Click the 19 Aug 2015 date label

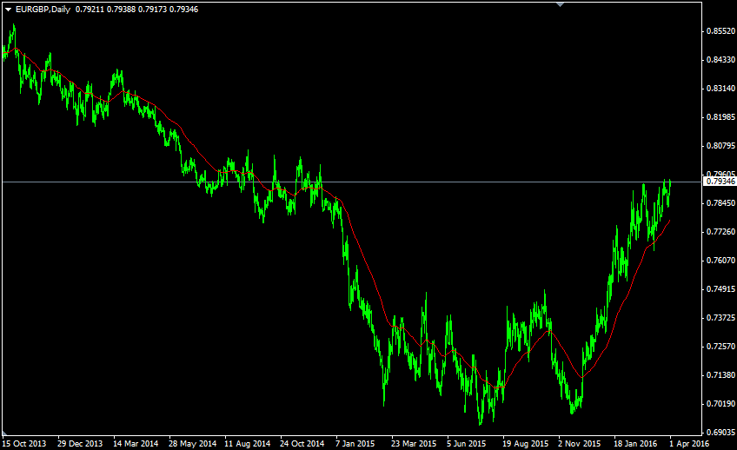tap(525, 443)
